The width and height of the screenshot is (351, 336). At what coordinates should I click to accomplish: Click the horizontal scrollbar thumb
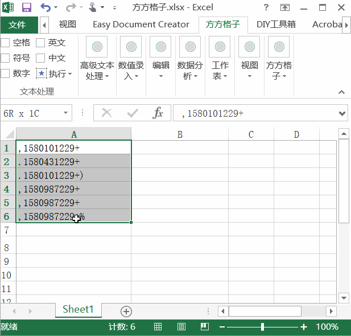[x=265, y=311]
